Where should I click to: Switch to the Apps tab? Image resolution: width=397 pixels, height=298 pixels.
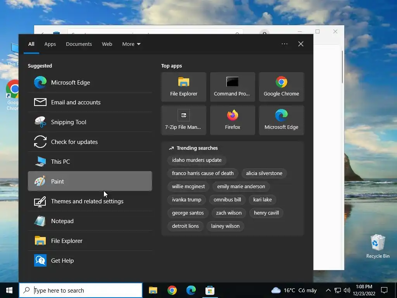(50, 44)
